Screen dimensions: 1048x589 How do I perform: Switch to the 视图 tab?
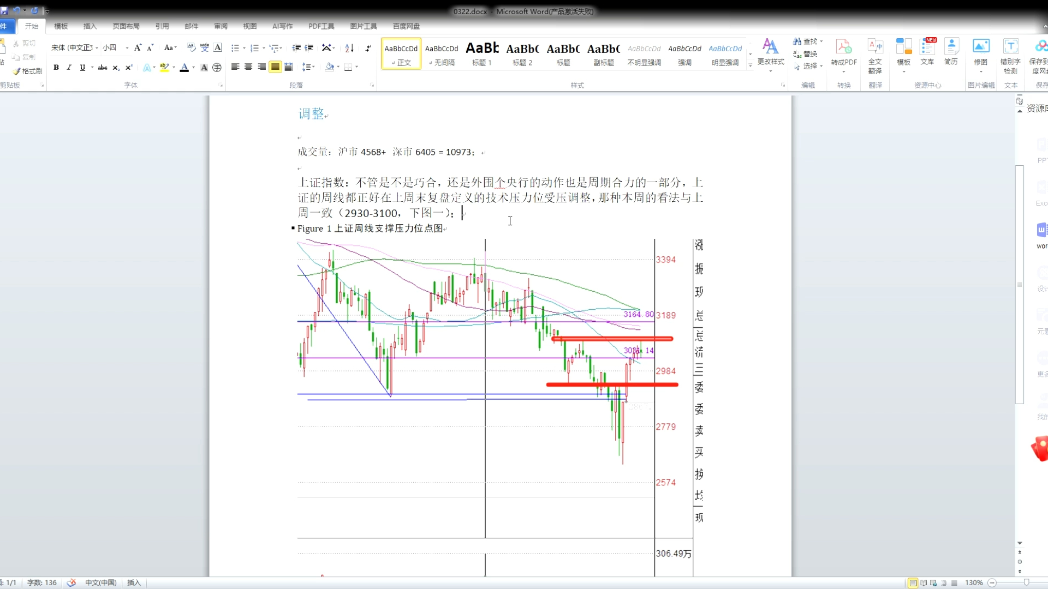tap(250, 26)
